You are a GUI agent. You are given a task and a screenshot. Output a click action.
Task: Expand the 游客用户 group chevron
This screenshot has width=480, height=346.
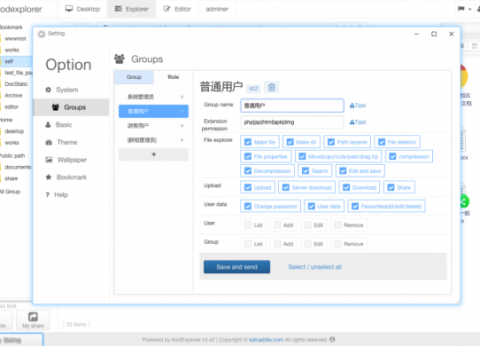(182, 126)
